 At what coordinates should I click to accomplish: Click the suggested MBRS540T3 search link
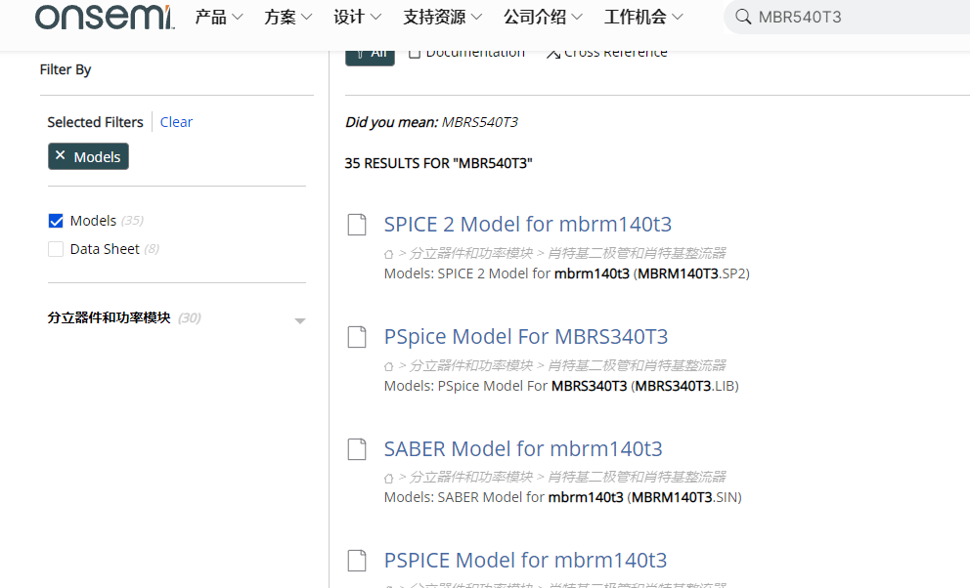click(x=479, y=122)
